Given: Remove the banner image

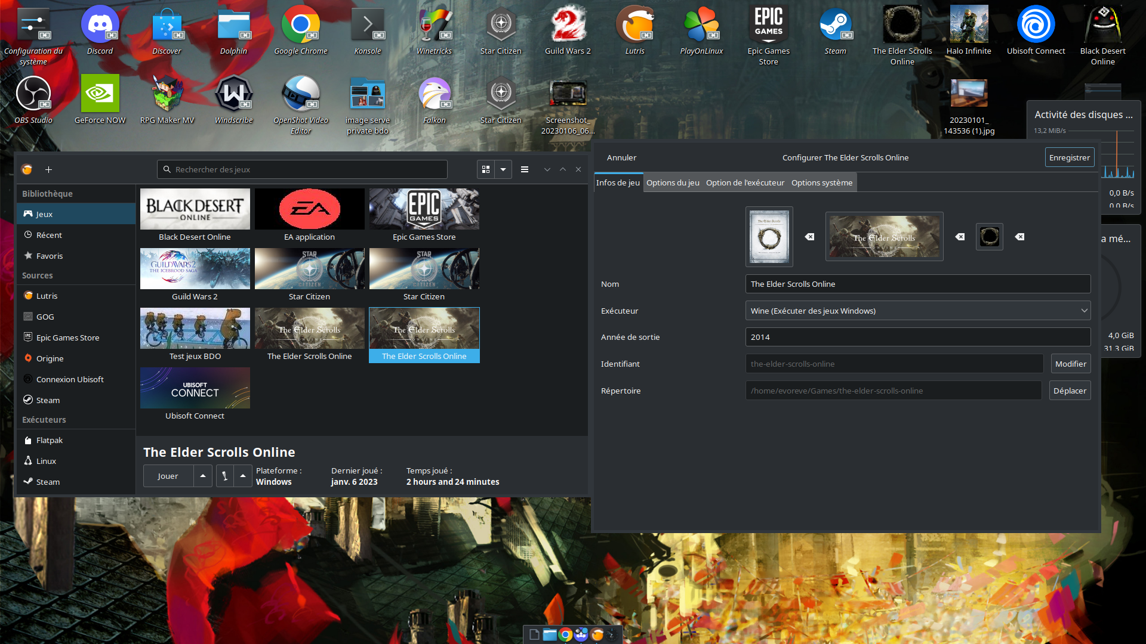Looking at the screenshot, I should (960, 237).
